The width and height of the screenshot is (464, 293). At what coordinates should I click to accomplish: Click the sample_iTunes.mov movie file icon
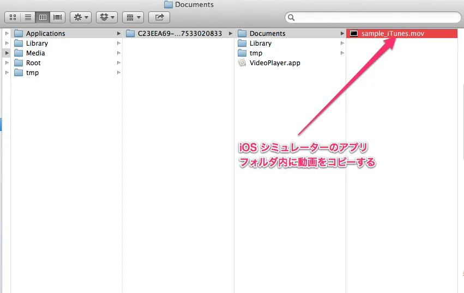(x=354, y=33)
